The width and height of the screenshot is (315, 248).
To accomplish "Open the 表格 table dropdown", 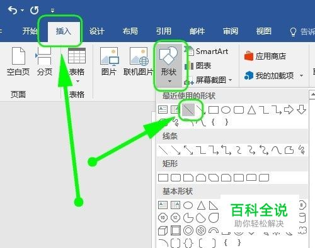I will click(77, 65).
